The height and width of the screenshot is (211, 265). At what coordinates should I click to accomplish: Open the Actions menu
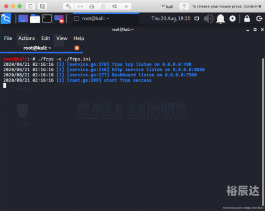tap(26, 38)
